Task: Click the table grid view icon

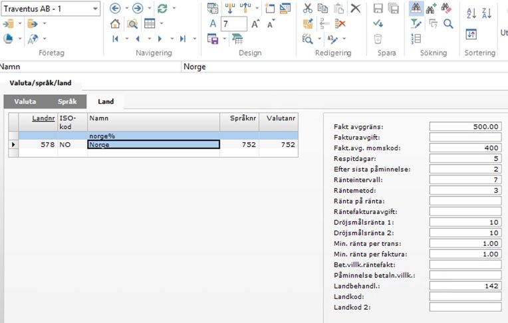Action: coord(150,24)
